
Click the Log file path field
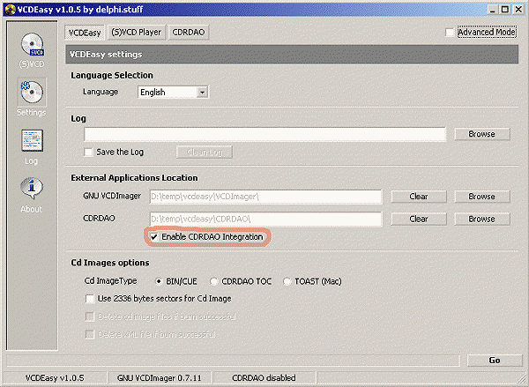click(264, 134)
